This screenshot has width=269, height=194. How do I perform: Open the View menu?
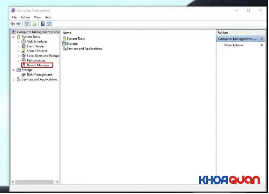click(37, 17)
